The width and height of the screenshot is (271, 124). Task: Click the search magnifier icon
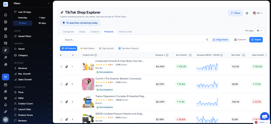tap(207, 40)
